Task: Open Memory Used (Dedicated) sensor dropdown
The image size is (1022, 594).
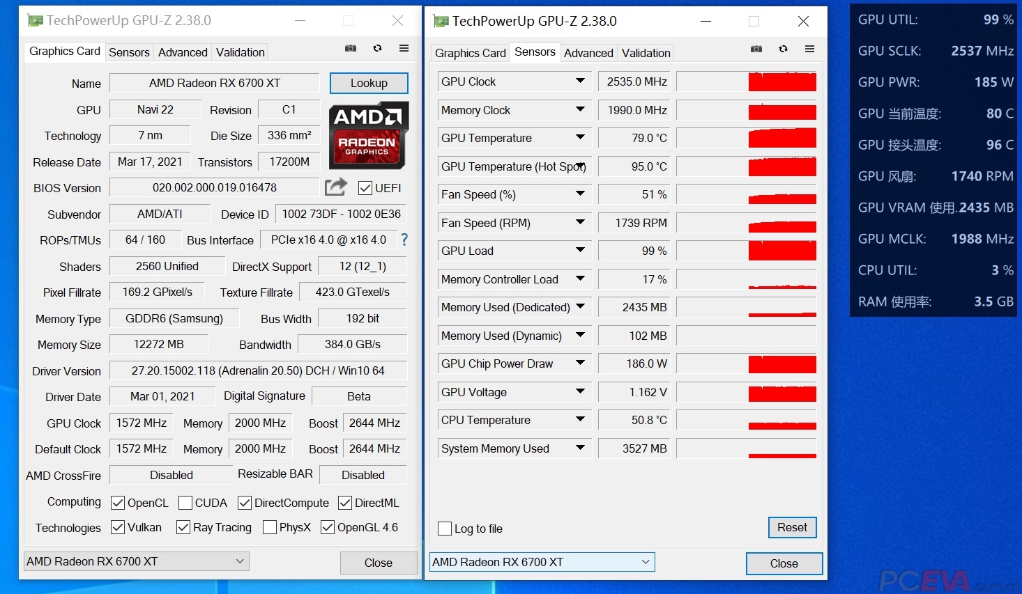Action: coord(580,306)
